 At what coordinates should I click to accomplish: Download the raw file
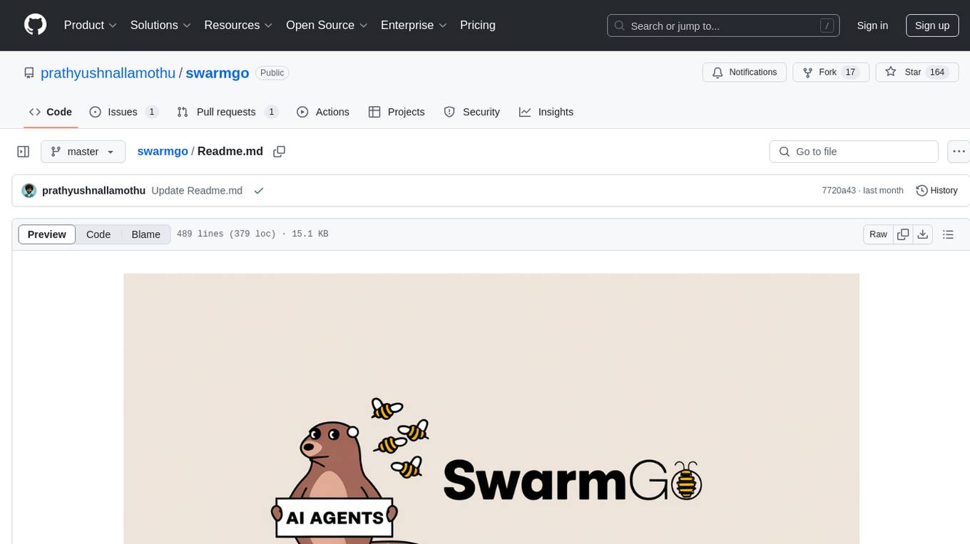(x=922, y=234)
